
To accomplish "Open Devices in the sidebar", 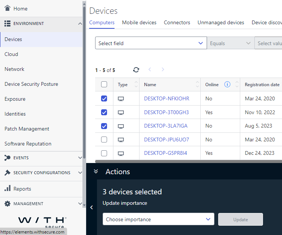I will pyautogui.click(x=41, y=40).
